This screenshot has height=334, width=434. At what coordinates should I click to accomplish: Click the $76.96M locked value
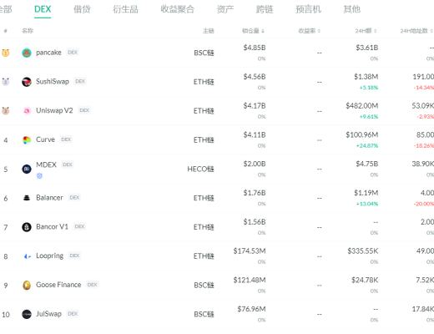[x=251, y=309]
